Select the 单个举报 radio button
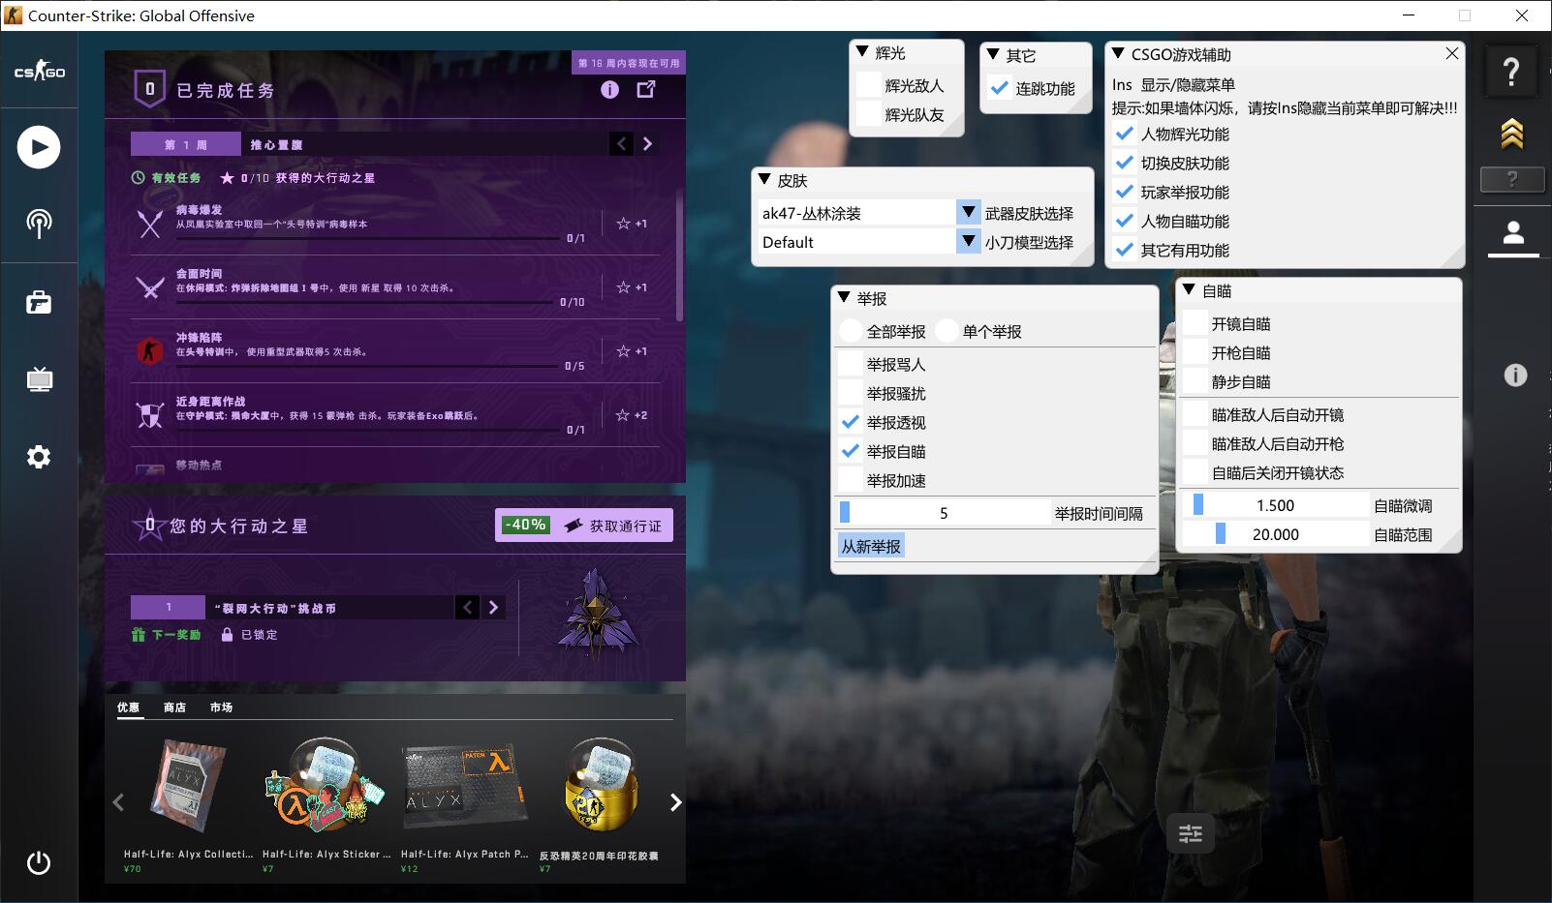Viewport: 1552px width, 903px height. coord(947,331)
